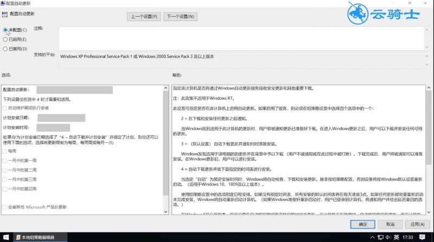
Task: Toggle 一月中的第一周 checkbox
Action: (5, 160)
